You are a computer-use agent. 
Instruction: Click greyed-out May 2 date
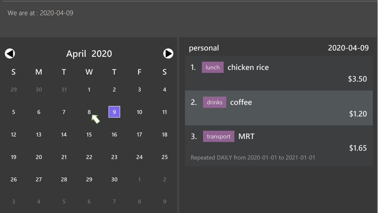pyautogui.click(x=165, y=180)
